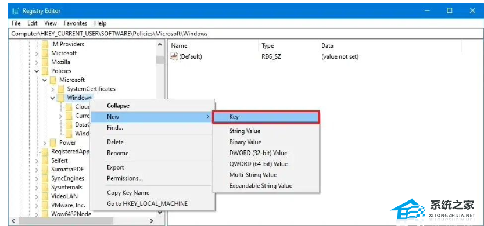Click the SyncEngines folder icon
484x226 pixels.
(45, 178)
